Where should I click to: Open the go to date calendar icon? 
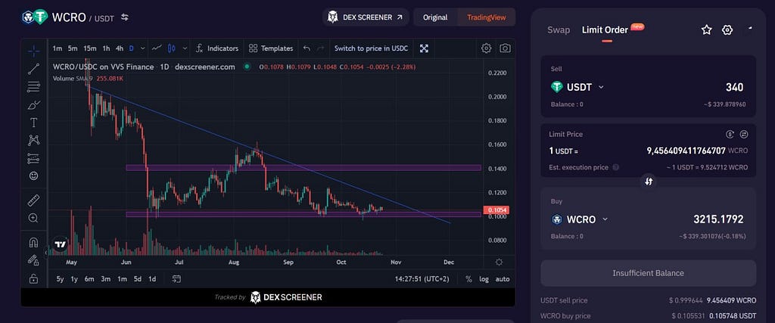coord(176,278)
